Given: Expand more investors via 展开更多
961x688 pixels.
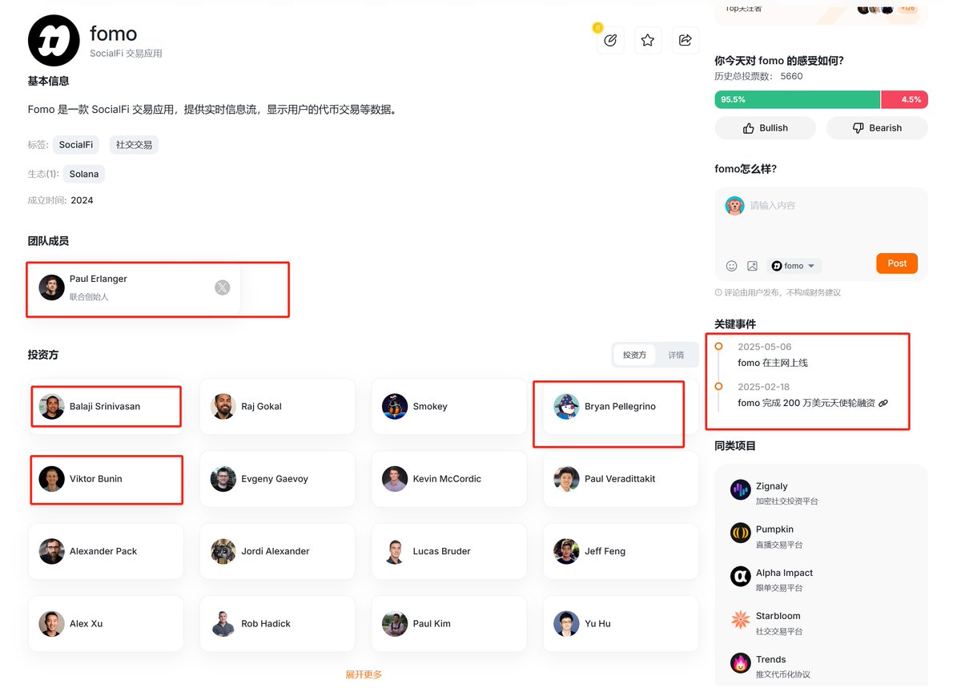Looking at the screenshot, I should 364,674.
